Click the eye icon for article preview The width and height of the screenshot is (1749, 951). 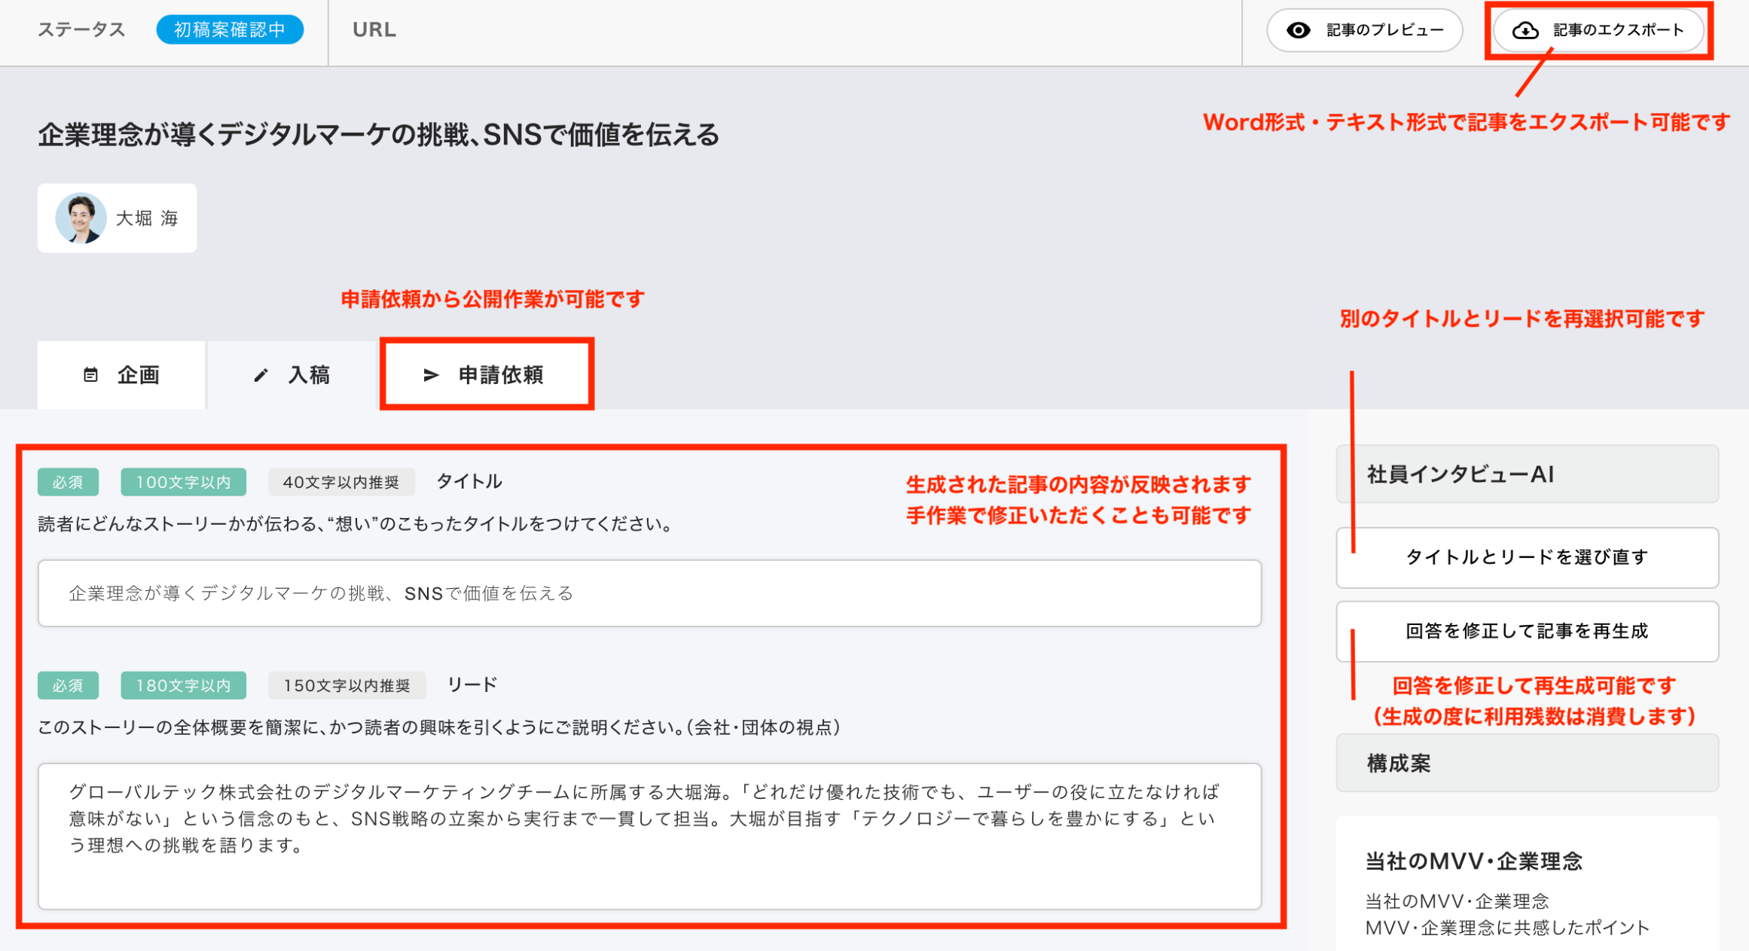click(1298, 30)
